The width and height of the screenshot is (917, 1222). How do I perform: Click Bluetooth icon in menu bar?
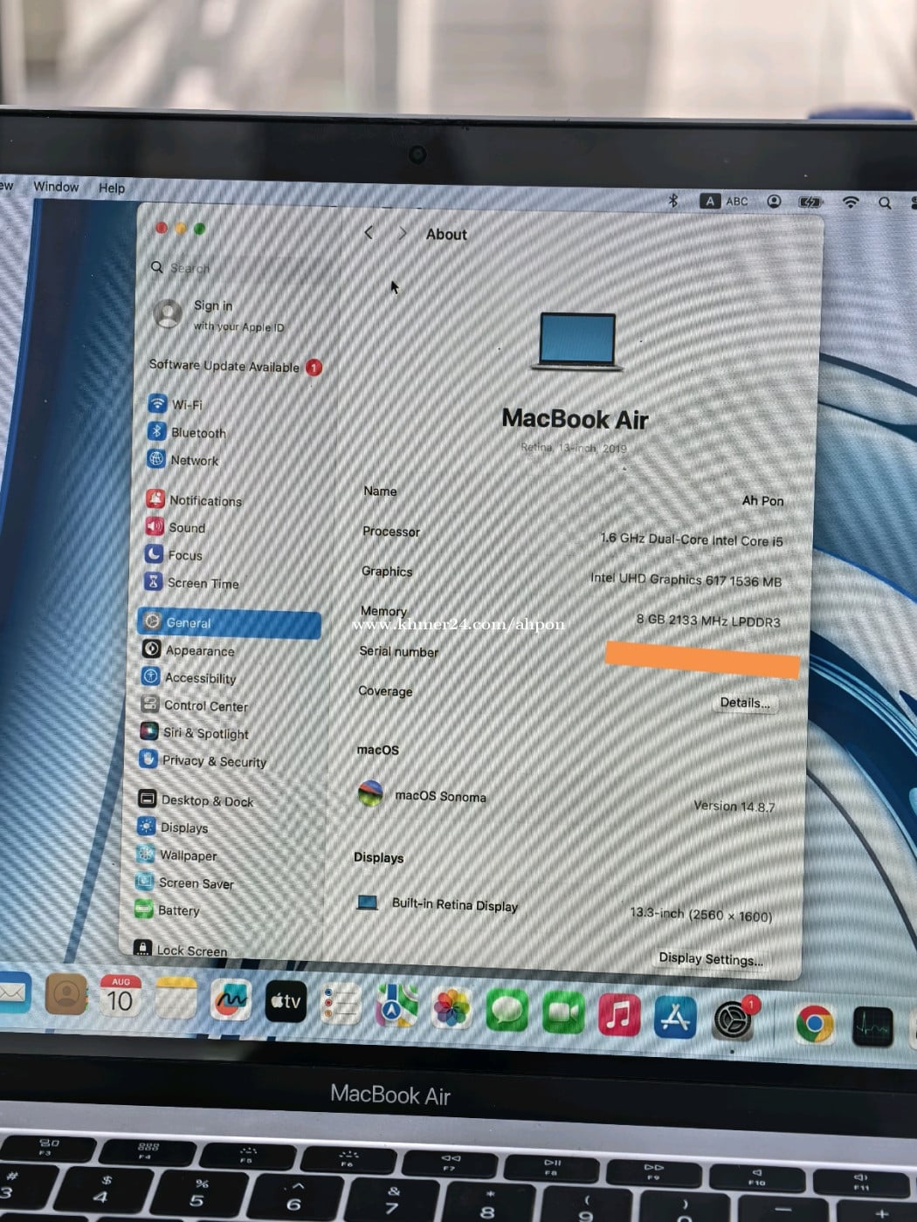(672, 200)
